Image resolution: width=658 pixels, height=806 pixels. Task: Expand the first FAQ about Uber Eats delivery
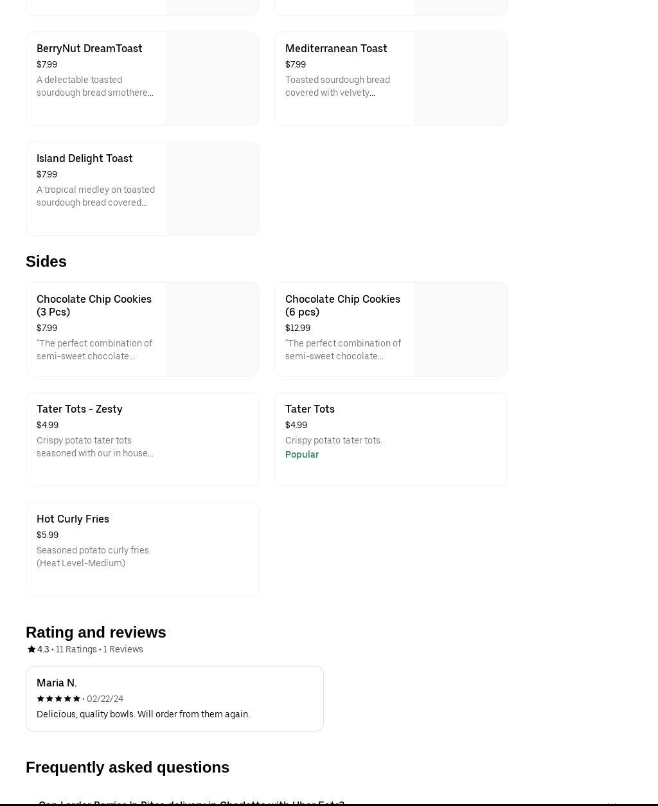click(x=191, y=802)
